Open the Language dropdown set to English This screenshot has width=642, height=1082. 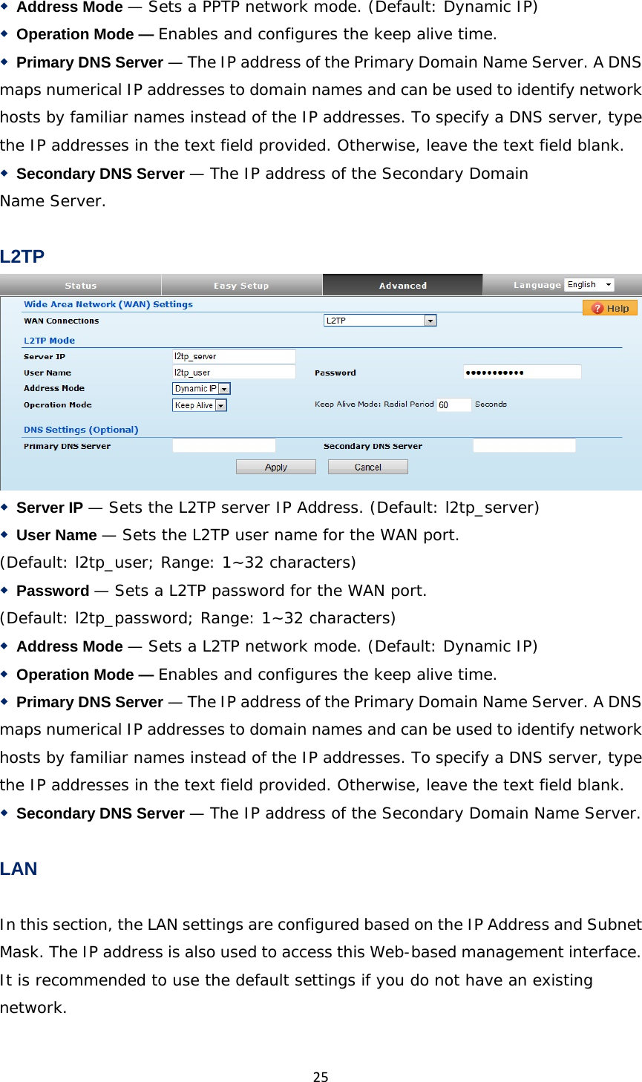tap(589, 285)
